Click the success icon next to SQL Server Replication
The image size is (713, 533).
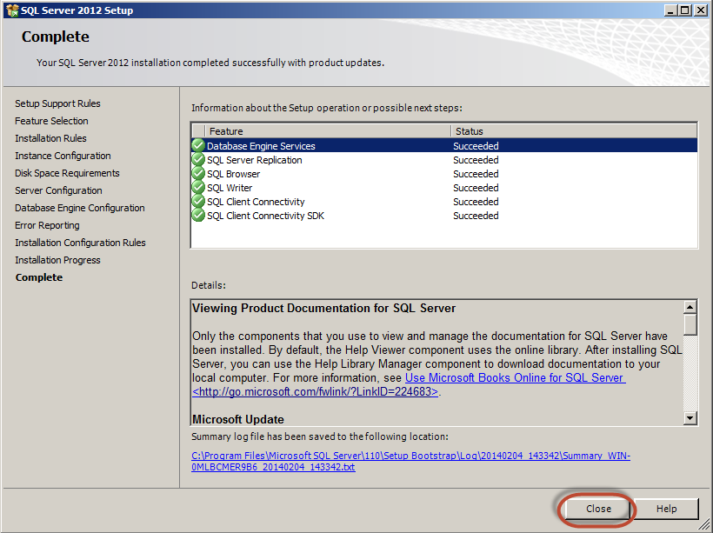click(x=198, y=160)
